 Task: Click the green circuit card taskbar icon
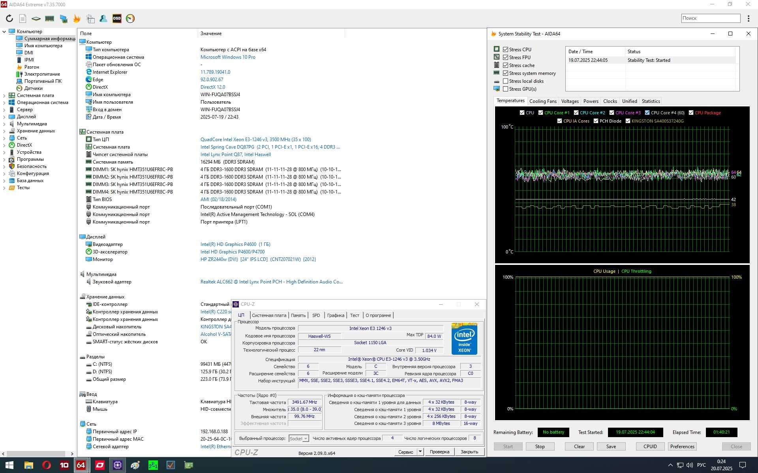[189, 465]
